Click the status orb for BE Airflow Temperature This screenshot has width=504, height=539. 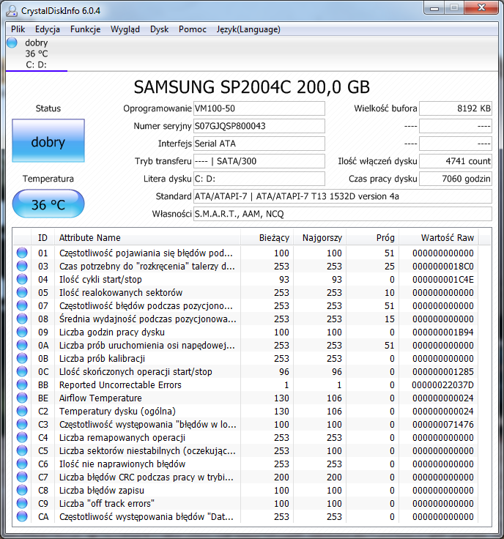[22, 398]
